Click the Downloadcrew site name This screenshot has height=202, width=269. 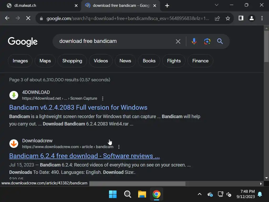click(x=37, y=141)
